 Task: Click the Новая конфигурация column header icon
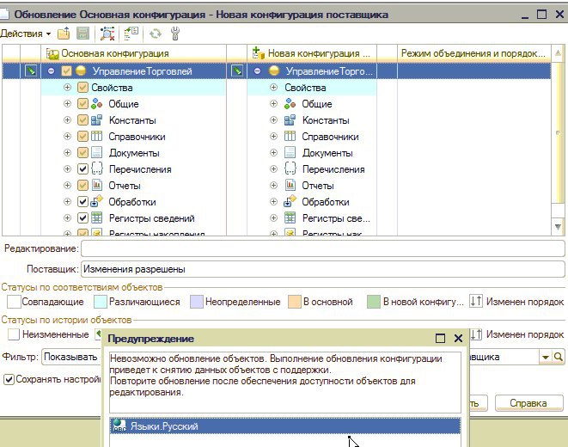(x=259, y=53)
